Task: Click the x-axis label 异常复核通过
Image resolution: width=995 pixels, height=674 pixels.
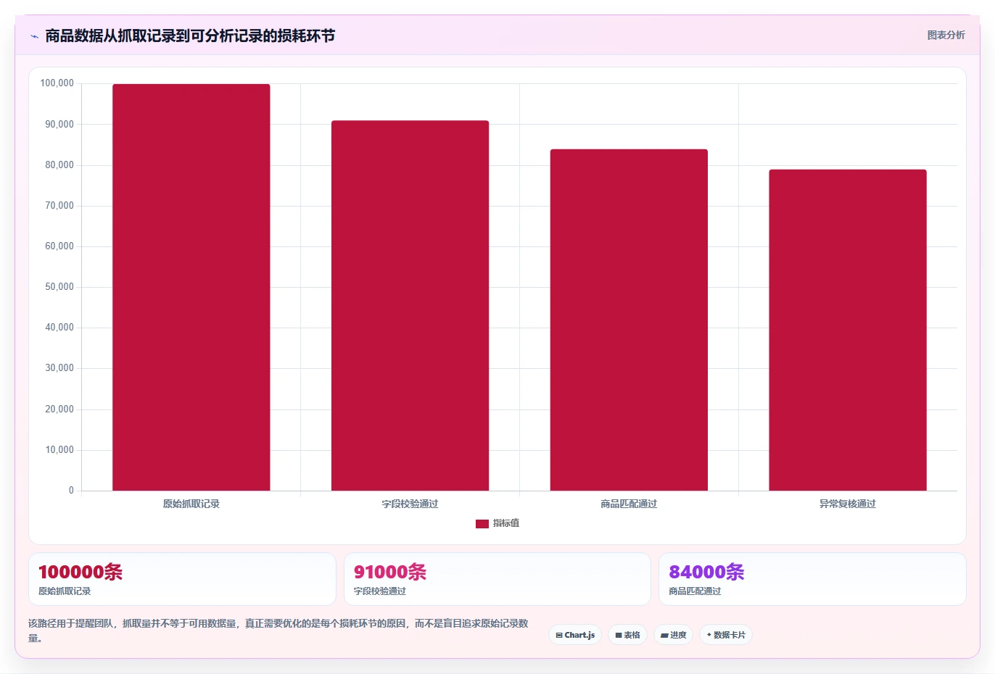Action: pos(848,504)
